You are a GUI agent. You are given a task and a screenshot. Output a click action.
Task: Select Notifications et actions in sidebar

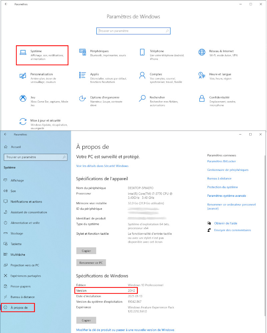(x=26, y=201)
